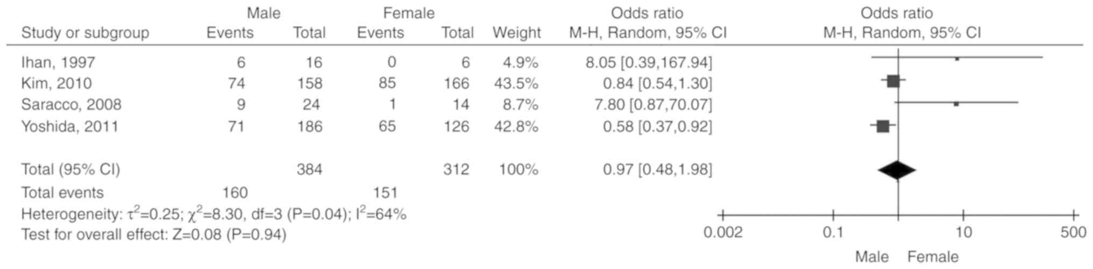
Task: Click the Weight column header
Action: pos(516,33)
